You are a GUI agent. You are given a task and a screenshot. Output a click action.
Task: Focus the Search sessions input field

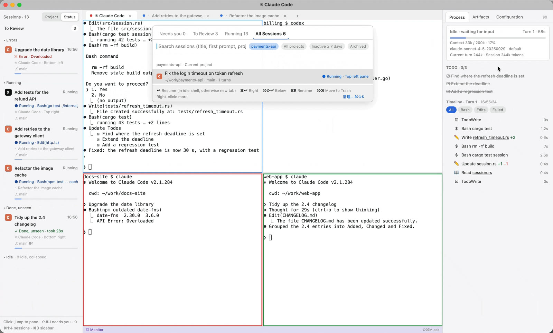click(202, 46)
